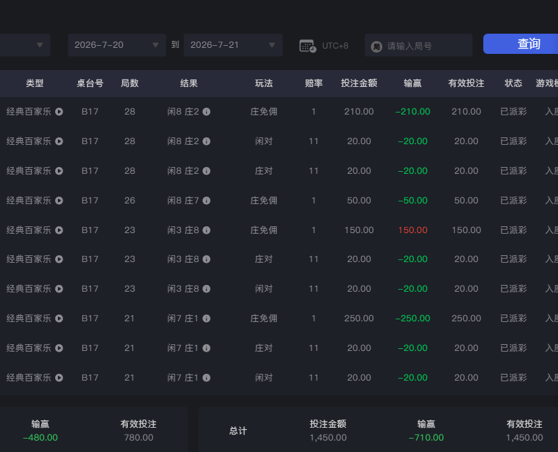Open result info for round 21 庄对 row

click(207, 348)
